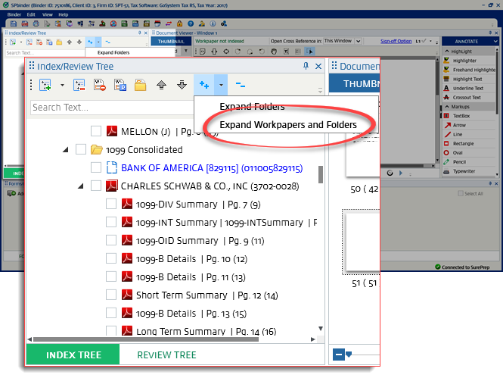Screen dimensions: 503x378
Task: Open the ANNOTATE panel dropdown
Action: tap(495, 42)
